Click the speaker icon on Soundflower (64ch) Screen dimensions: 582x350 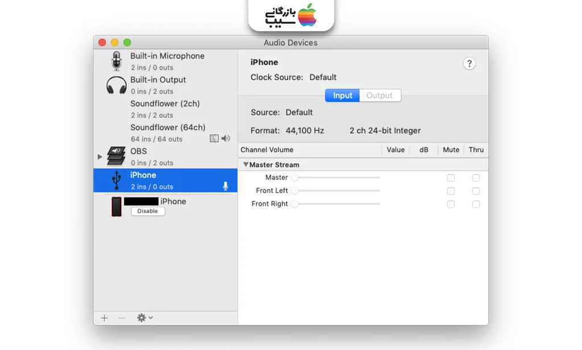tap(226, 139)
